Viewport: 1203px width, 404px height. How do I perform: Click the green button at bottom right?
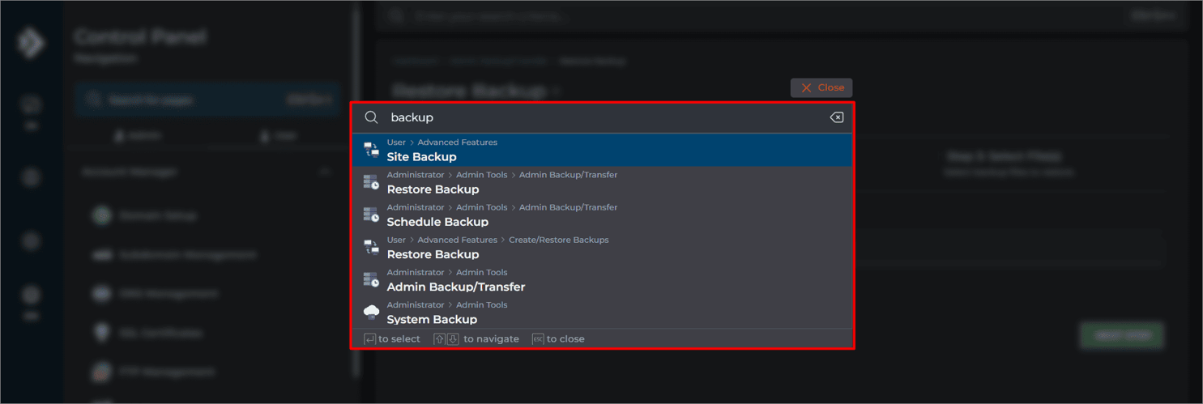coord(1122,335)
